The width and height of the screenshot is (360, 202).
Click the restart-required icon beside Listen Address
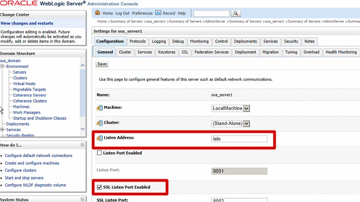(100, 138)
